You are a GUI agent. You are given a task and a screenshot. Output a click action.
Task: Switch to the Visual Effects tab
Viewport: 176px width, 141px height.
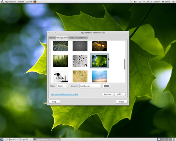click(81, 38)
